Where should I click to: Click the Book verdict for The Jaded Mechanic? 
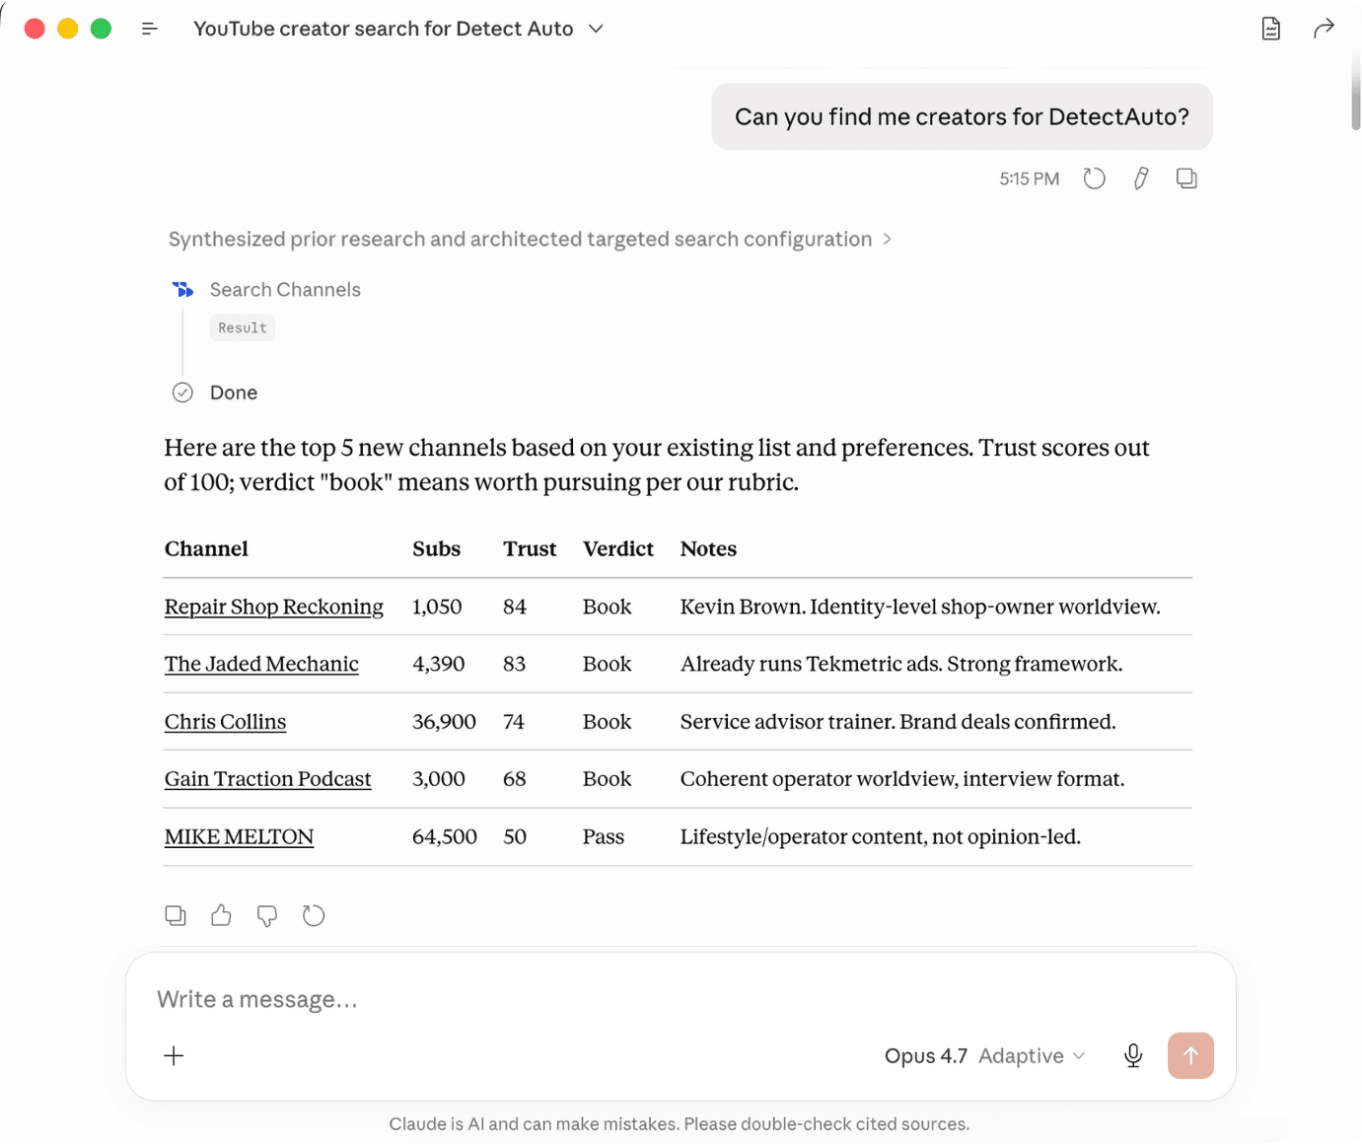pos(608,664)
